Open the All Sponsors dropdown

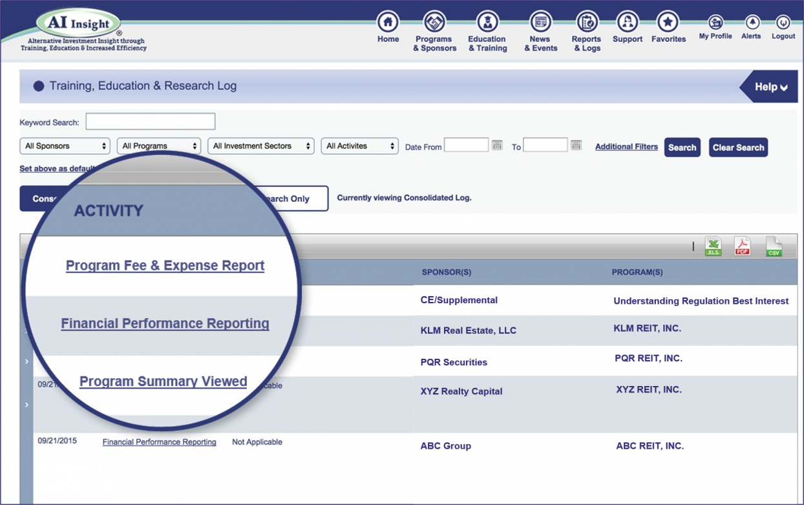(x=65, y=146)
